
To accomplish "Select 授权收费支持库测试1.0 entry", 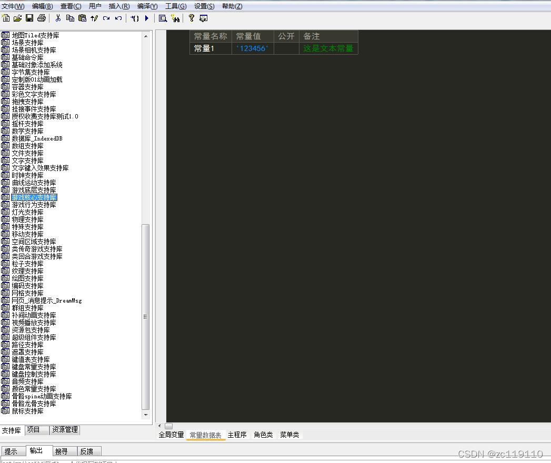I will coord(45,116).
